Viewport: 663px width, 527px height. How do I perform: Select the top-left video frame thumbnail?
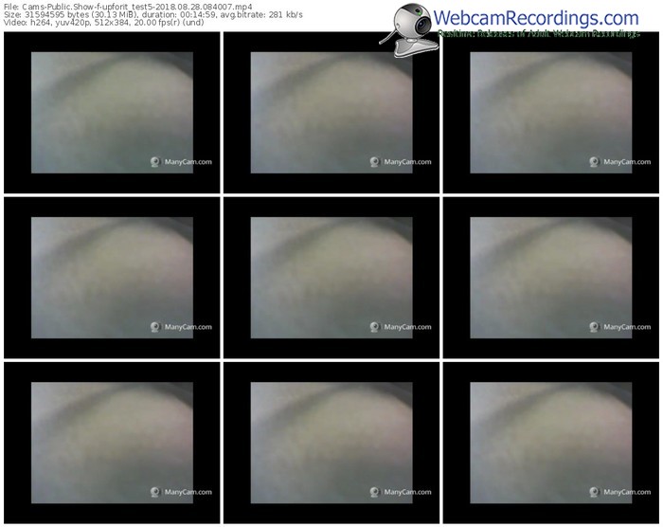[112, 113]
